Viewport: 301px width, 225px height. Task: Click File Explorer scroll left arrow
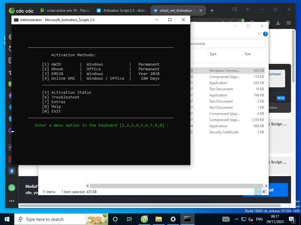tap(88, 186)
